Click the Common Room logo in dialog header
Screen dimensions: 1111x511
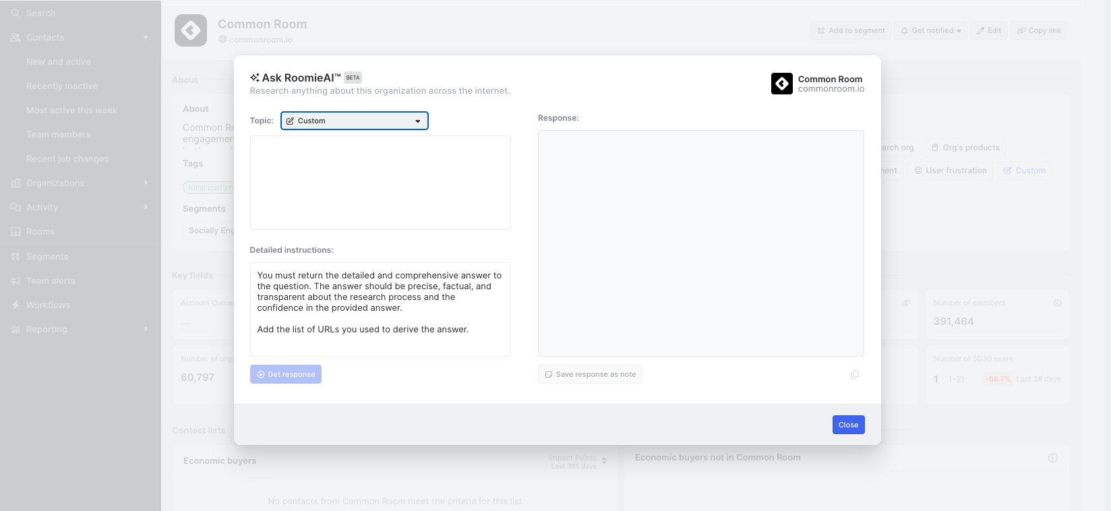pyautogui.click(x=782, y=84)
